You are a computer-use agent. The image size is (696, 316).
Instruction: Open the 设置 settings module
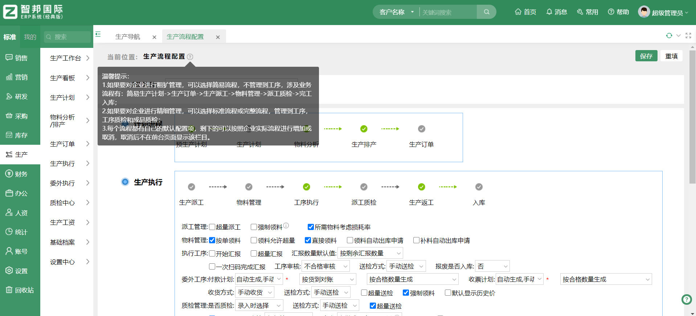17,271
